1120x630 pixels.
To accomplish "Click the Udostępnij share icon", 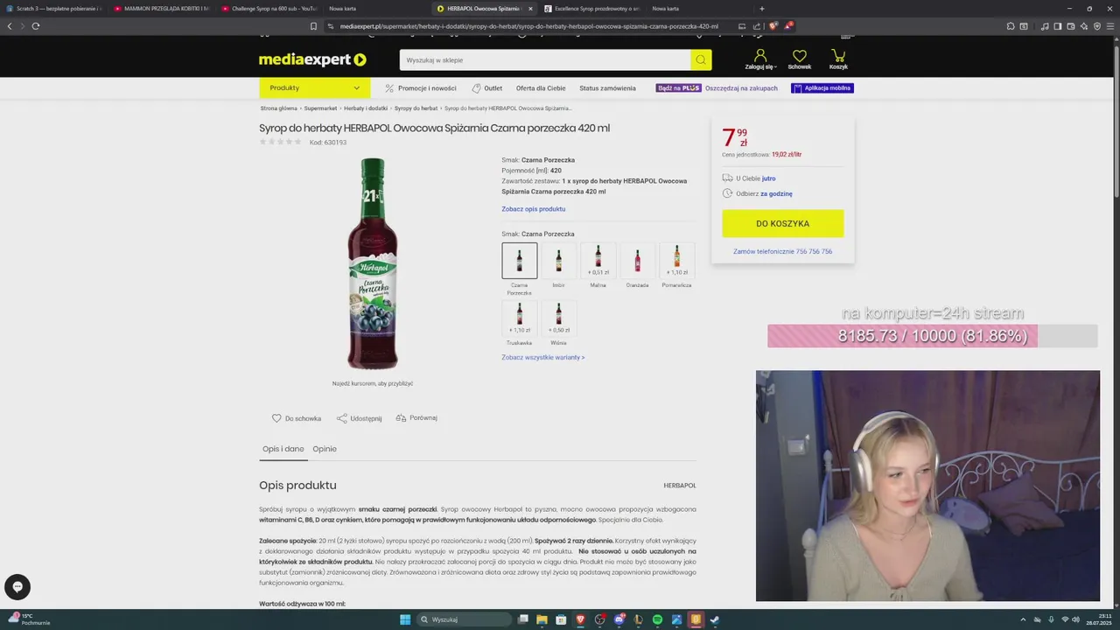I will coord(342,418).
